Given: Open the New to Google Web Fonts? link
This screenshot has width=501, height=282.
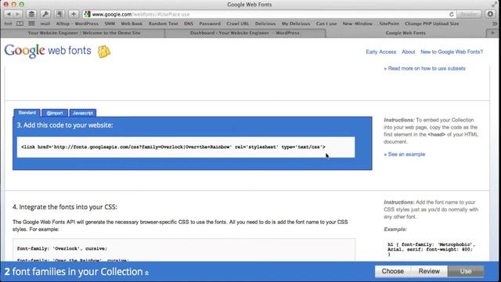Looking at the screenshot, I should [452, 52].
